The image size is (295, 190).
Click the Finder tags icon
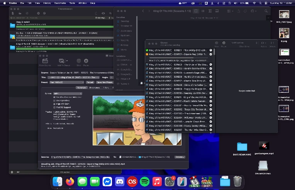click(245, 11)
